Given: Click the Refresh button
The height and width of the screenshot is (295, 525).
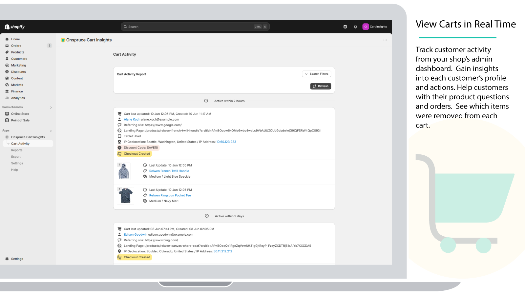Looking at the screenshot, I should [321, 86].
